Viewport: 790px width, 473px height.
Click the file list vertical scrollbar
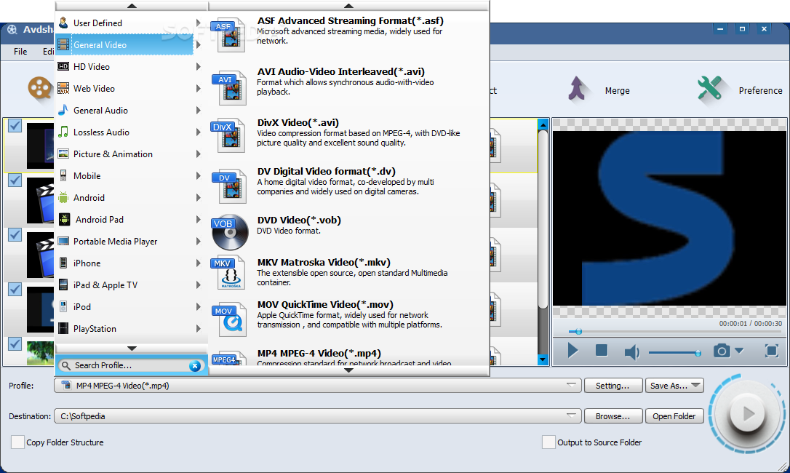pyautogui.click(x=543, y=219)
